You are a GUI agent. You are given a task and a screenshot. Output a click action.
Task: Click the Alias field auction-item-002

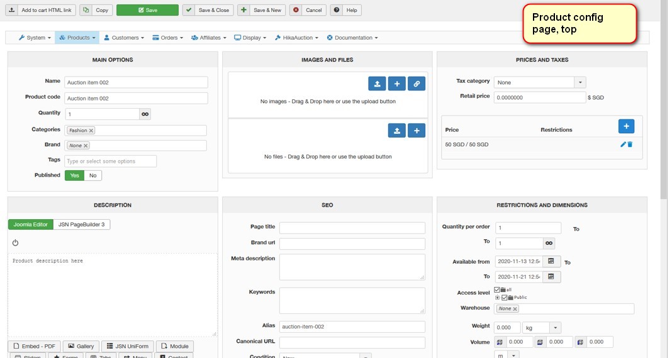[x=352, y=327]
